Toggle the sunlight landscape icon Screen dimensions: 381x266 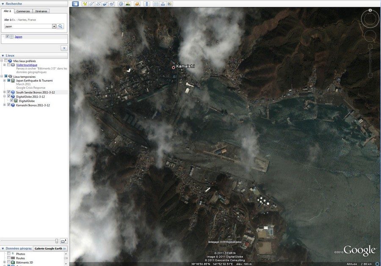pyautogui.click(x=128, y=4)
